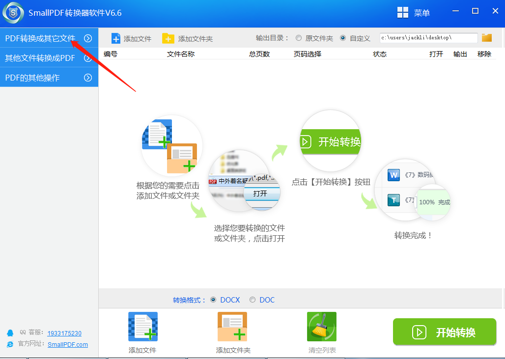Click the 添加文件 icon at bottom
Viewport: 505px width, 359px height.
(142, 326)
